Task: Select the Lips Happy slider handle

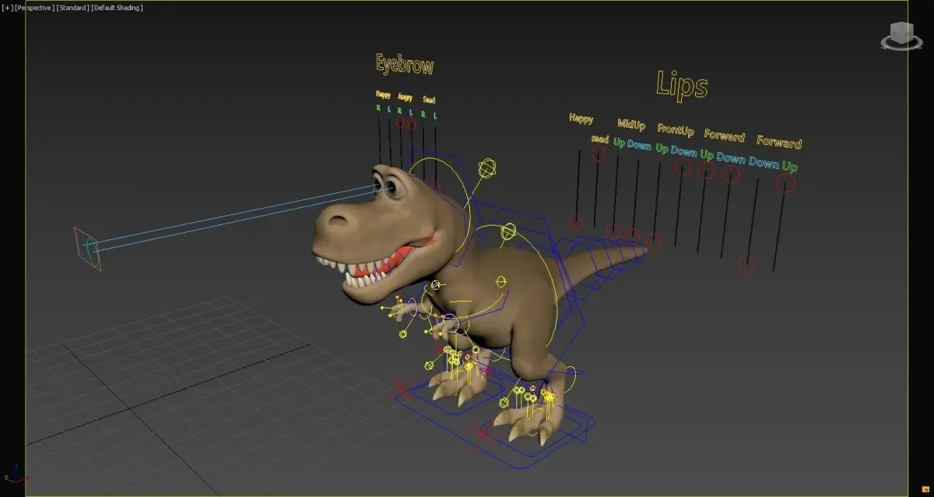Action: click(575, 223)
